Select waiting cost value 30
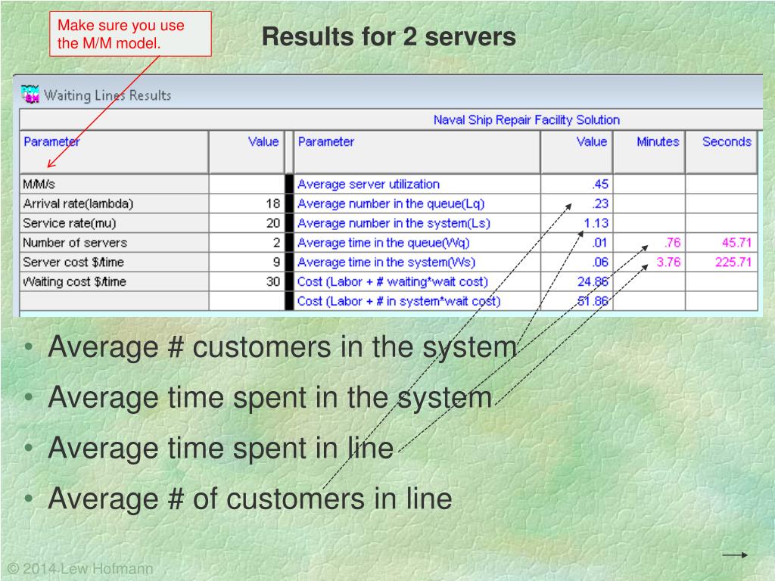Image resolution: width=775 pixels, height=581 pixels. tap(272, 281)
